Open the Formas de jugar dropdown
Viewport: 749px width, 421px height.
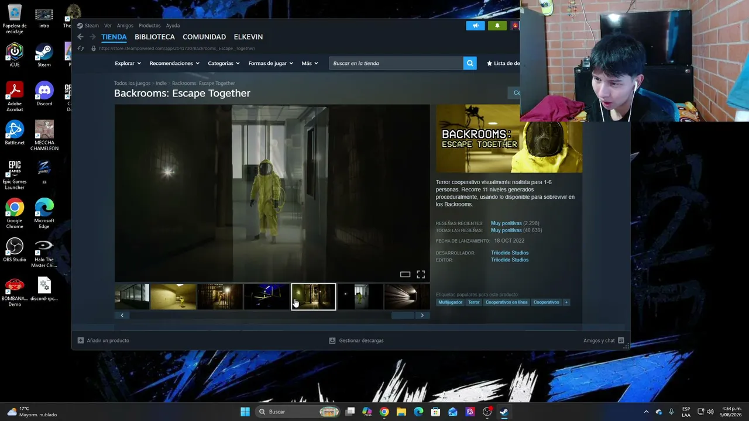pos(271,63)
